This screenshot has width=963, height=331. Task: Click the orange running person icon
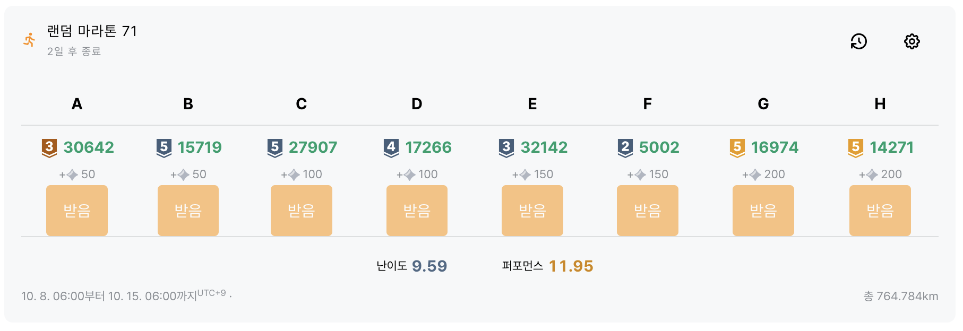(29, 40)
